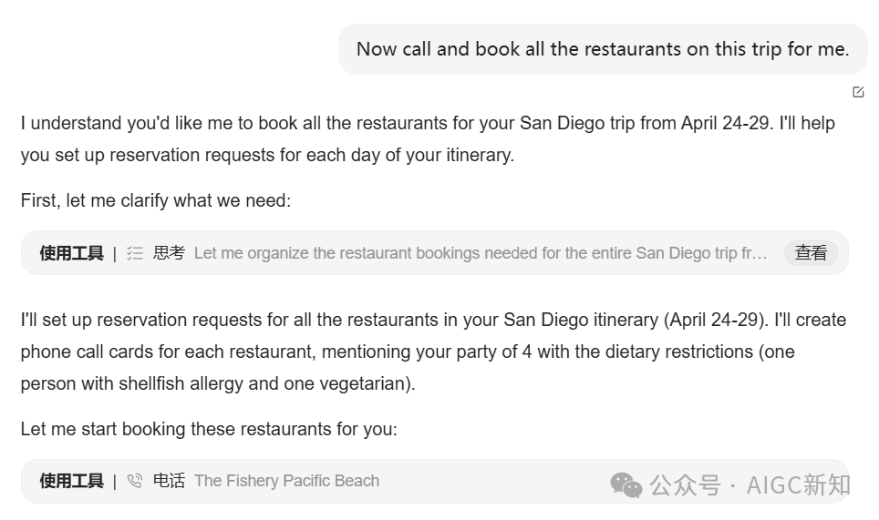
Task: Select the 电话 tool label
Action: pos(169,481)
